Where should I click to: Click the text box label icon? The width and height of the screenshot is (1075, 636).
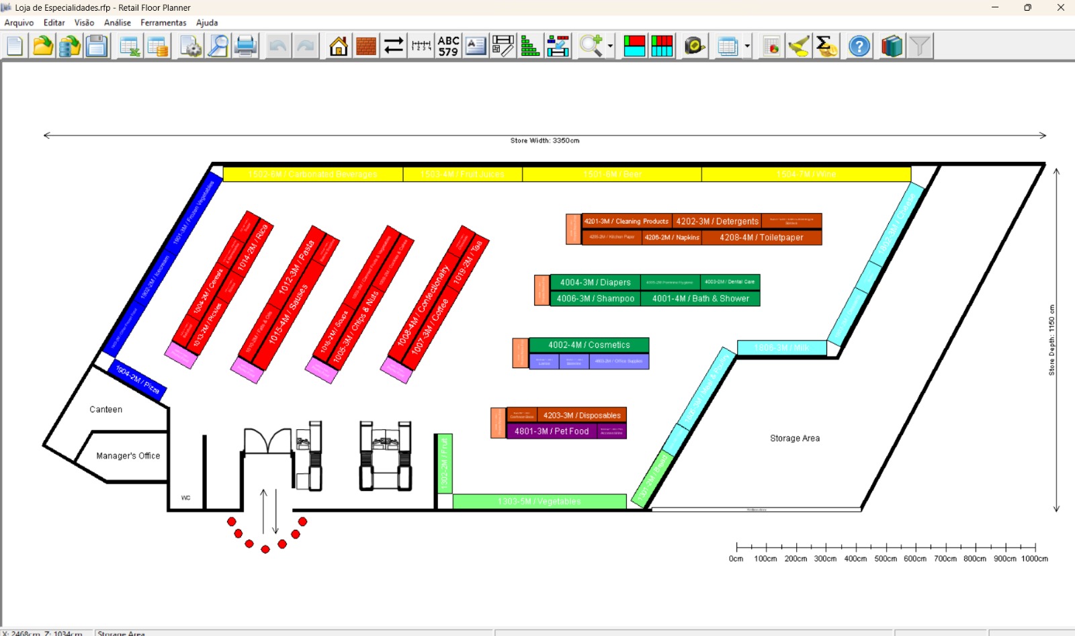(x=476, y=46)
